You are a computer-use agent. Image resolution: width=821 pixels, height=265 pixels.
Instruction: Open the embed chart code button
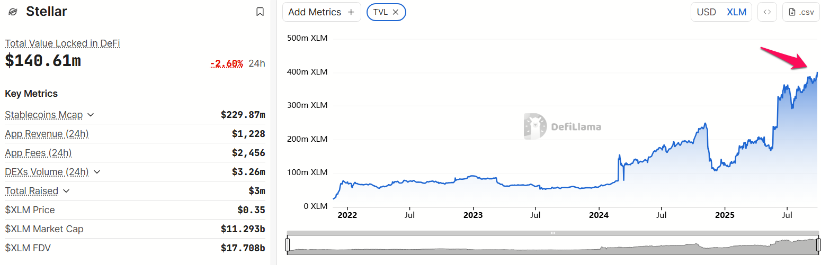pos(767,12)
